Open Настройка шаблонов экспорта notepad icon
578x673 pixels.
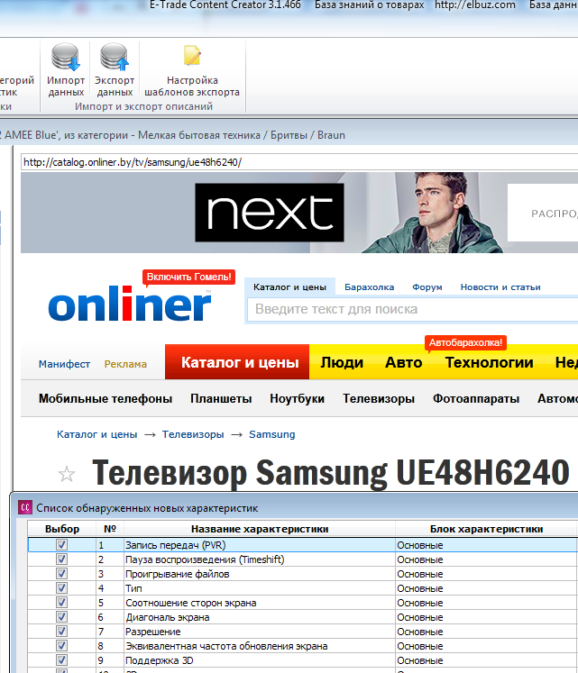pyautogui.click(x=192, y=56)
